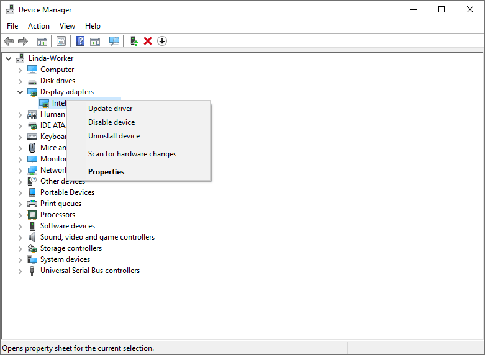Screen dimensions: 485x355
Task: Click the down-arrow Disable device toolbar icon
Action: (x=162, y=41)
